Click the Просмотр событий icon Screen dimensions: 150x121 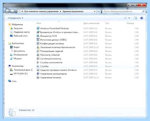[38, 55]
